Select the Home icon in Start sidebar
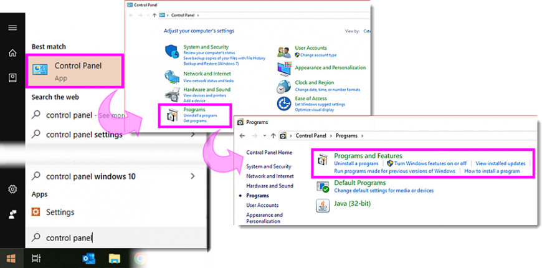 (x=12, y=53)
